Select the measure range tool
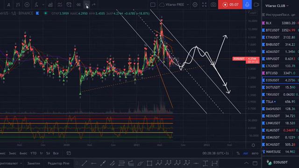 214,163
